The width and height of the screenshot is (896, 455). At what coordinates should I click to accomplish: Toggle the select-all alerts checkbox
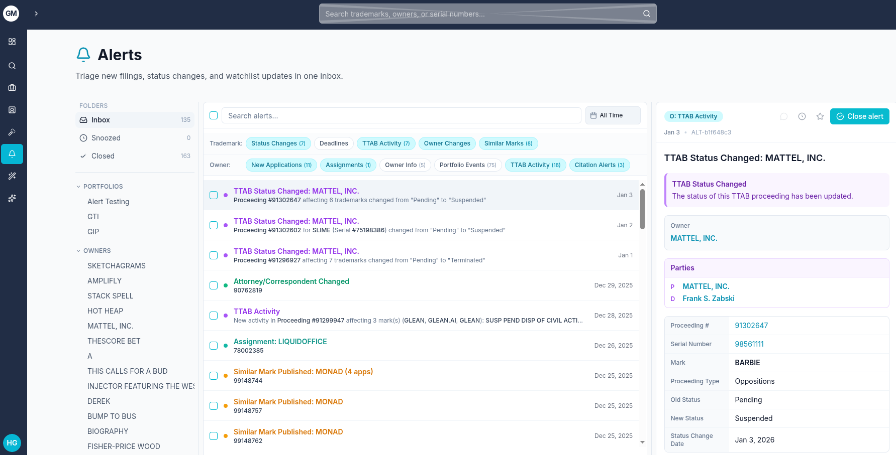tap(214, 115)
